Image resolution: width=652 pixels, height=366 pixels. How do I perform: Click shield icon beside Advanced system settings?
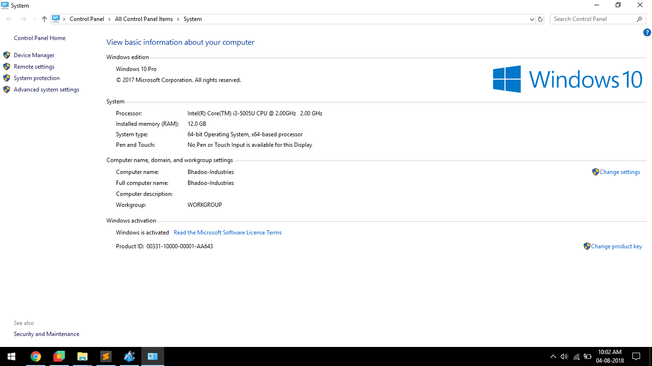7,90
